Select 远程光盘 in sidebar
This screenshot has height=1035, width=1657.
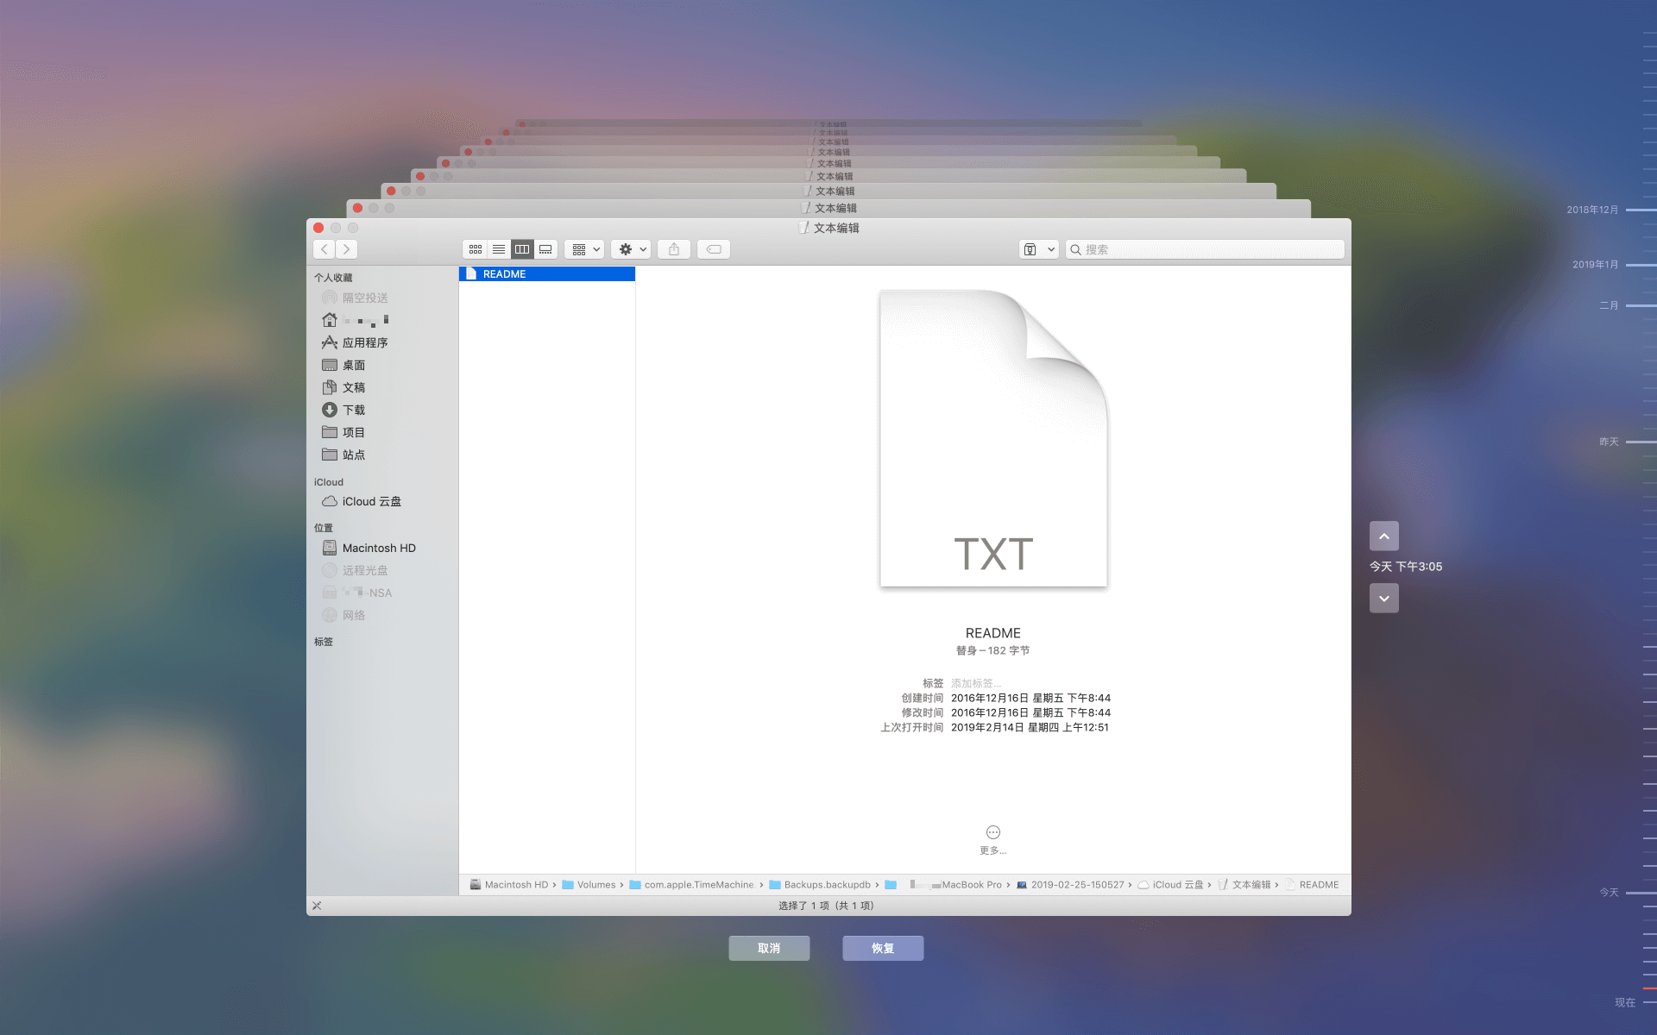click(x=355, y=570)
